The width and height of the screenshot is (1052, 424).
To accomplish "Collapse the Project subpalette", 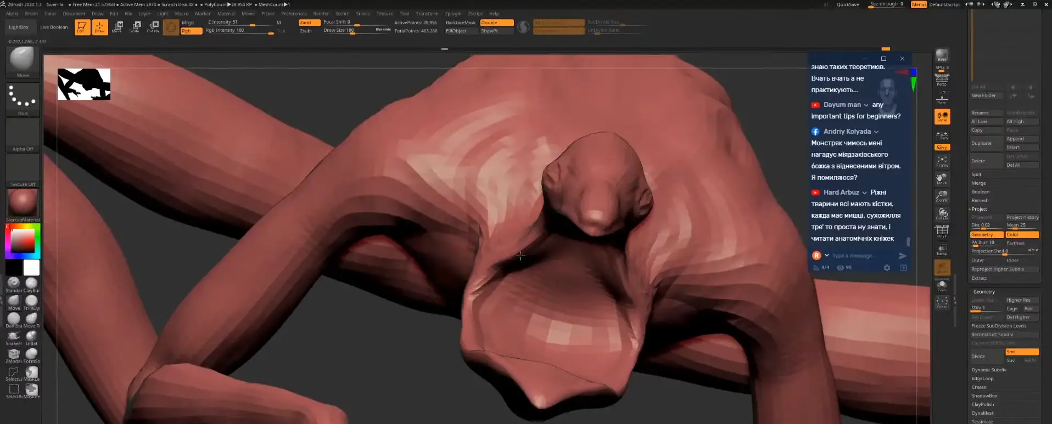I will [x=979, y=209].
